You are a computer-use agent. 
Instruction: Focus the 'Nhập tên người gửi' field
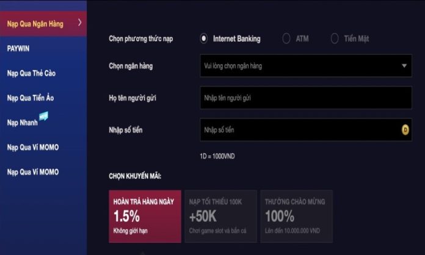pyautogui.click(x=305, y=98)
